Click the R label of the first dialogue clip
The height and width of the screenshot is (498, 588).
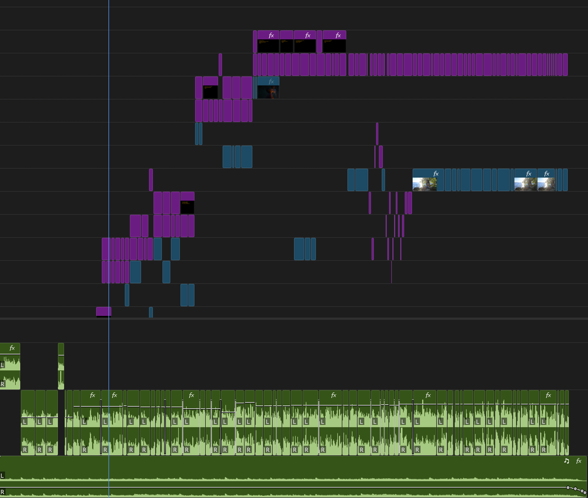coord(25,450)
